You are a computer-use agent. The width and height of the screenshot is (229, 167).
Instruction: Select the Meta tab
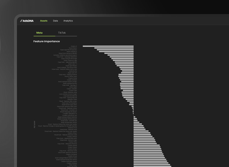point(40,33)
